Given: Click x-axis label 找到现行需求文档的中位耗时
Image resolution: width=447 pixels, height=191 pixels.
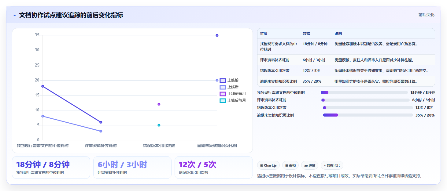Looking at the screenshot, I should (43, 146).
